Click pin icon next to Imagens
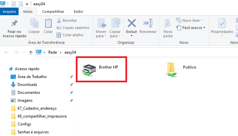This screenshot has height=136, width=238. (71, 100)
